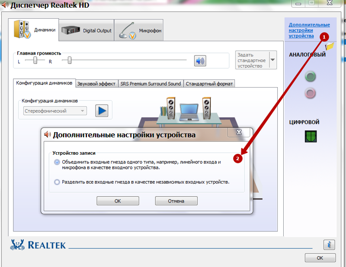
Task: Click the main volume slider handle
Action: click(70, 60)
